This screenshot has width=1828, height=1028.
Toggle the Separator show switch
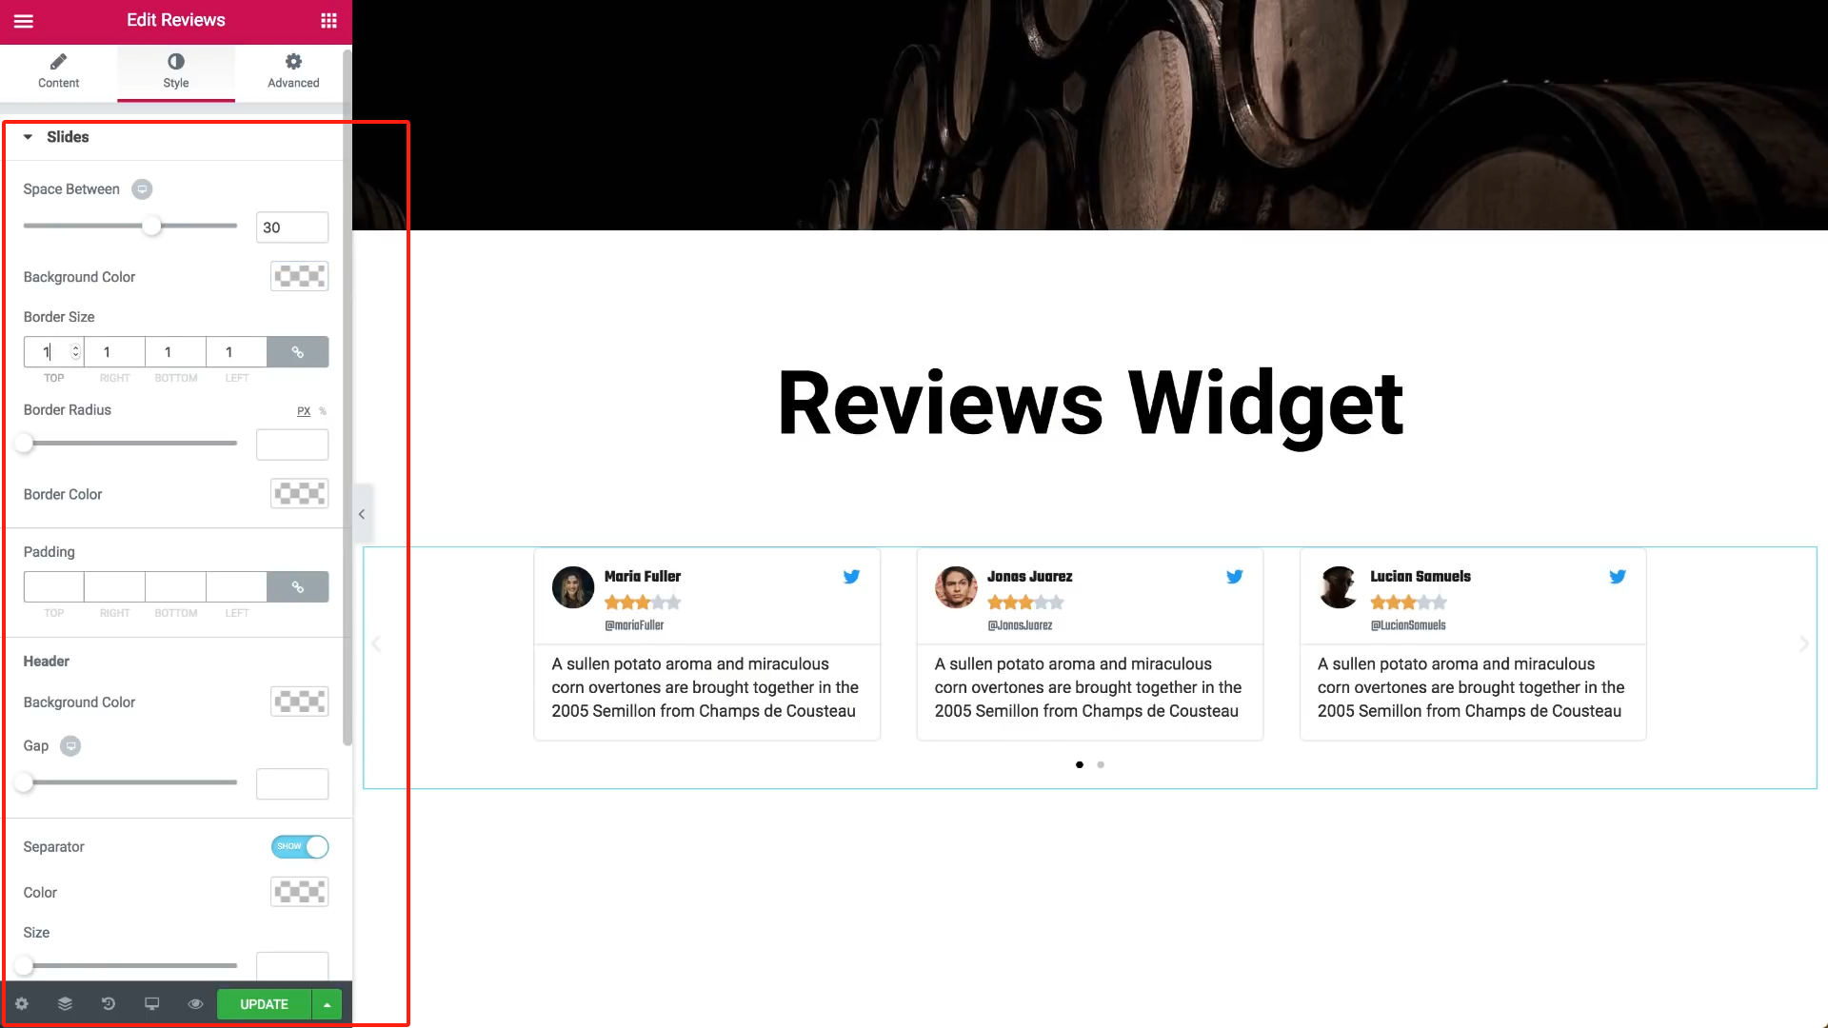(300, 846)
